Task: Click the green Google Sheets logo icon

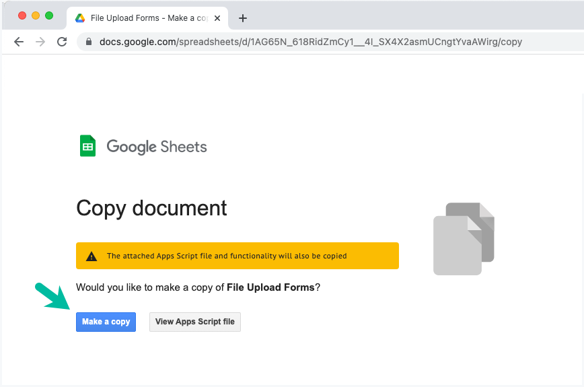Action: click(88, 145)
